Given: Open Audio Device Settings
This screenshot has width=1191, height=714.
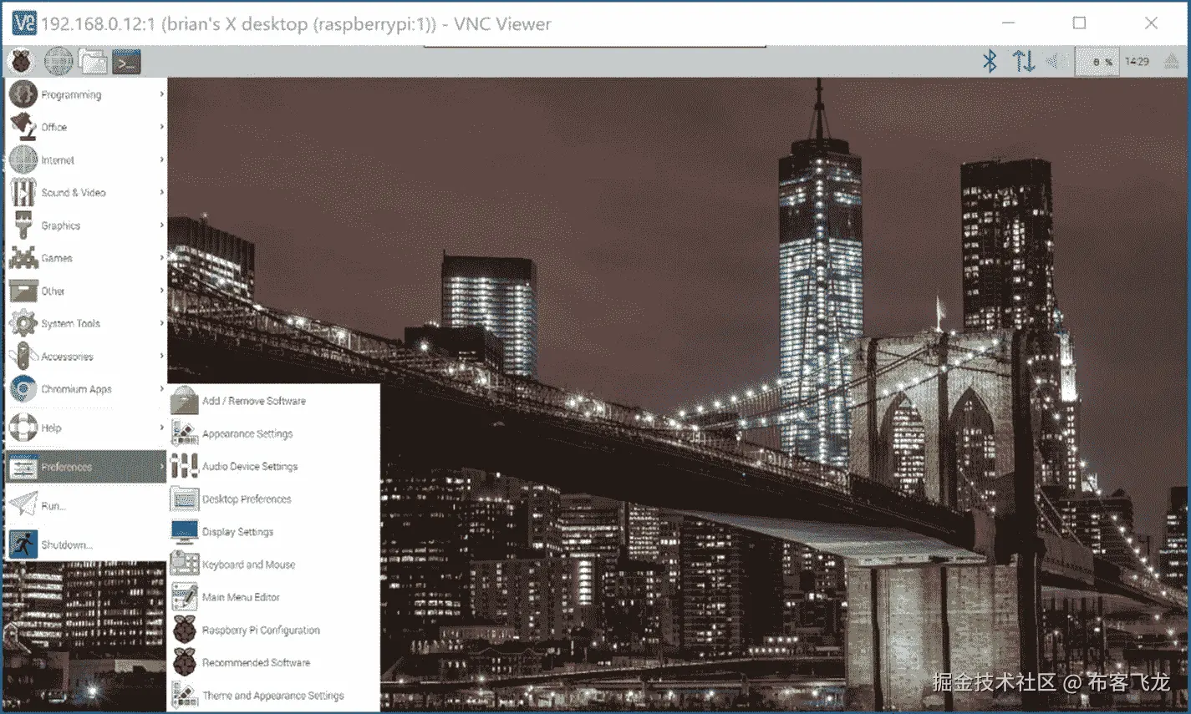Looking at the screenshot, I should (x=273, y=466).
